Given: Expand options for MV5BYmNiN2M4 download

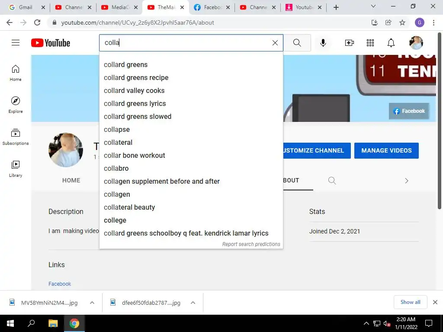Looking at the screenshot, I should tap(92, 303).
